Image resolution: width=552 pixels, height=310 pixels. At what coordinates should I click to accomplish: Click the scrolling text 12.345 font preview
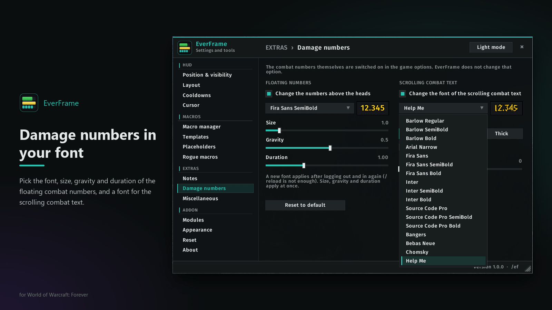506,108
